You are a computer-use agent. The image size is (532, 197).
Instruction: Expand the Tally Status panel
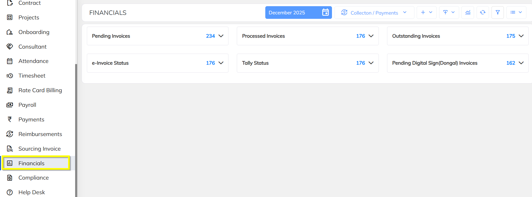tap(371, 63)
